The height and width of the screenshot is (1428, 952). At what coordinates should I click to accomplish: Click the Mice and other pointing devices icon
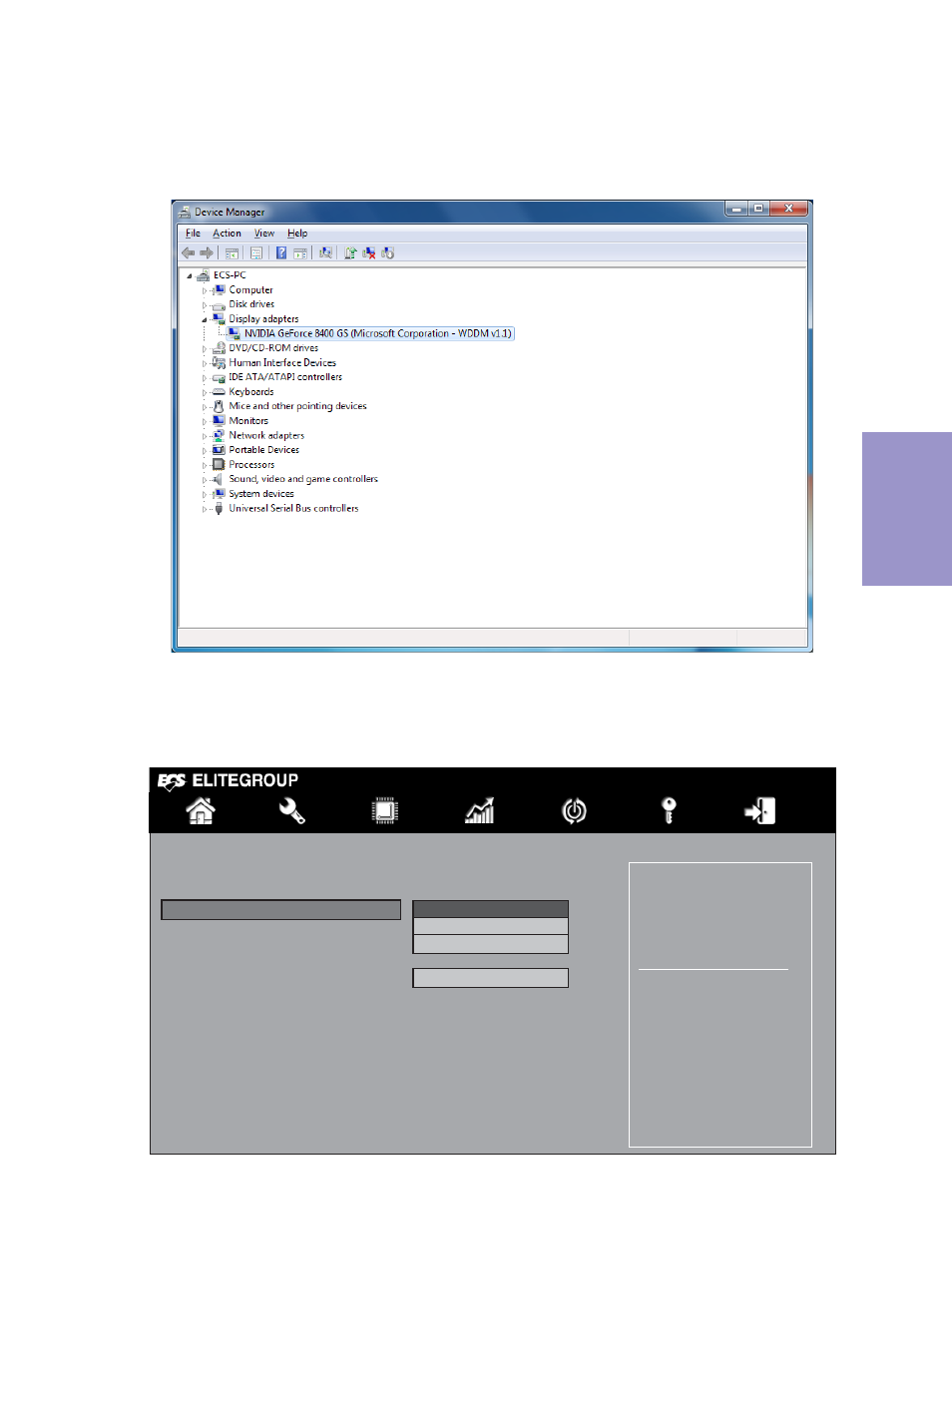coord(219,406)
